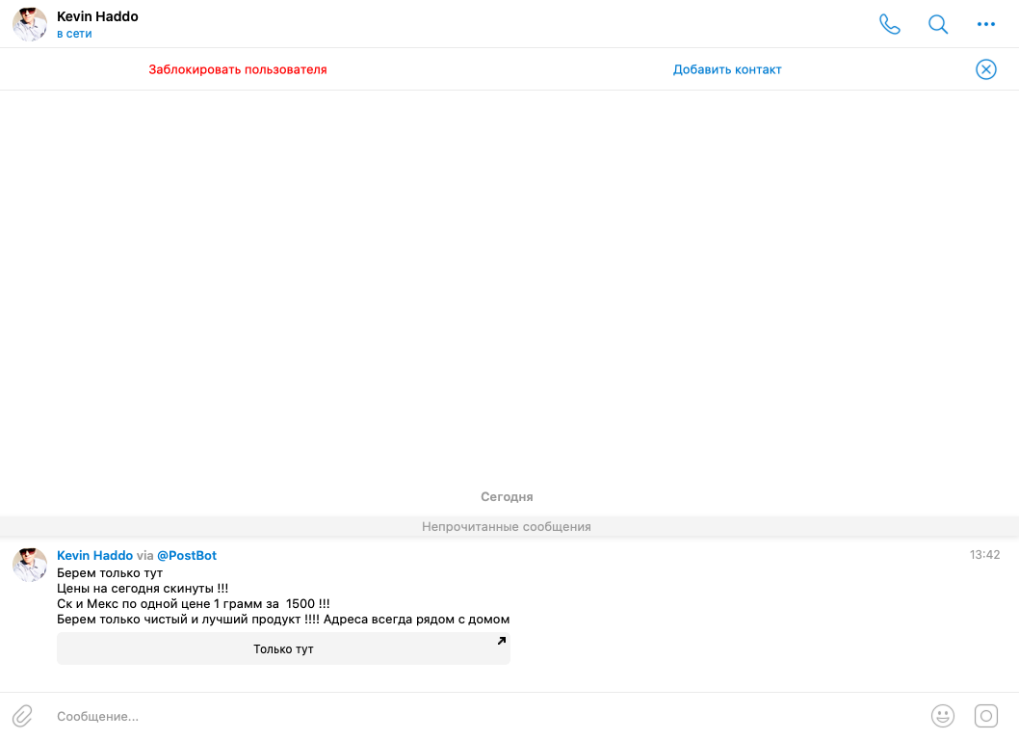Open the emoji picker
Screen dimensions: 1019x740
942,716
